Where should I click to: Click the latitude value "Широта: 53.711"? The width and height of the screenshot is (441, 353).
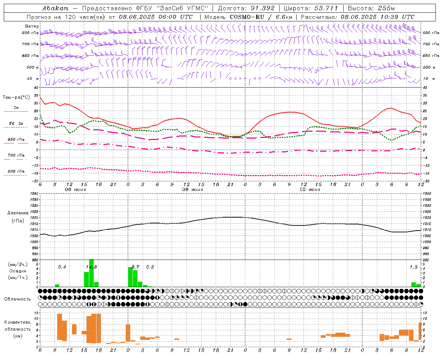(x=311, y=8)
